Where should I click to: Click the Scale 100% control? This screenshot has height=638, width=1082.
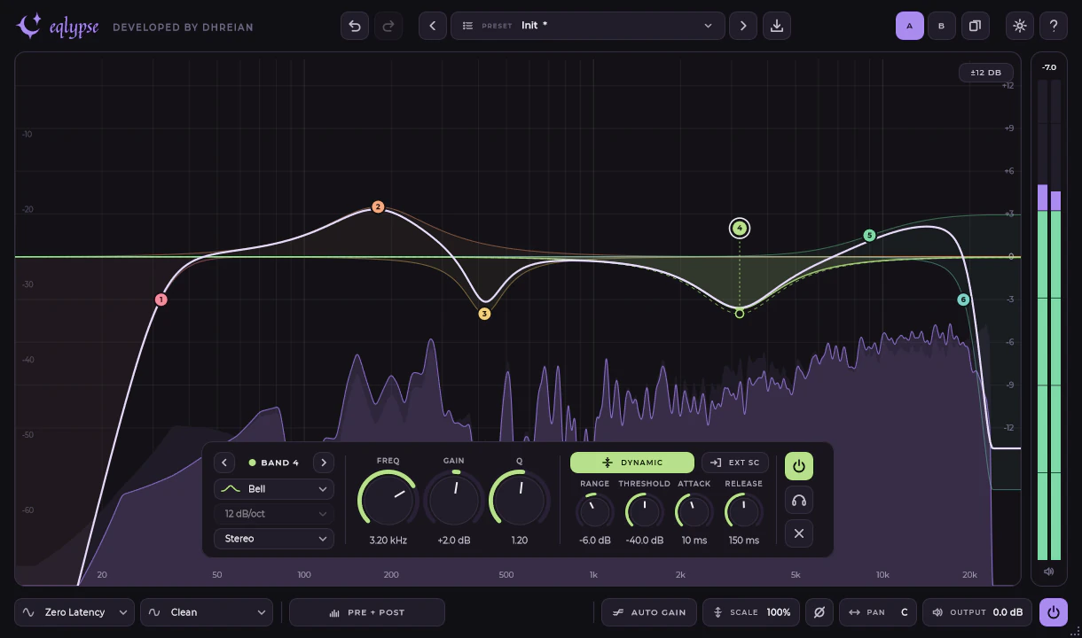pos(752,612)
